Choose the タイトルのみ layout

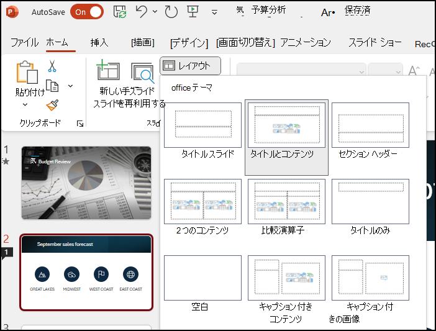[370, 207]
